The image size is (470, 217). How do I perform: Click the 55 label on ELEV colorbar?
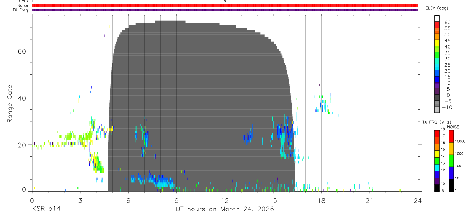pos(447,28)
